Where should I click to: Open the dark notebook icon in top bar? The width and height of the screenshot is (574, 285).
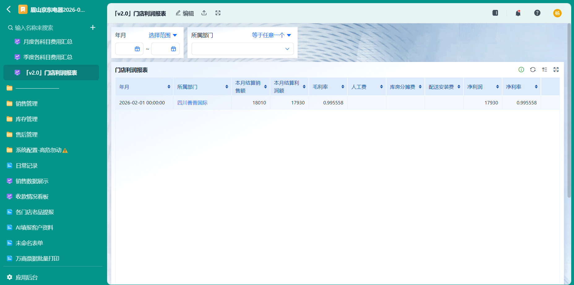tap(495, 13)
